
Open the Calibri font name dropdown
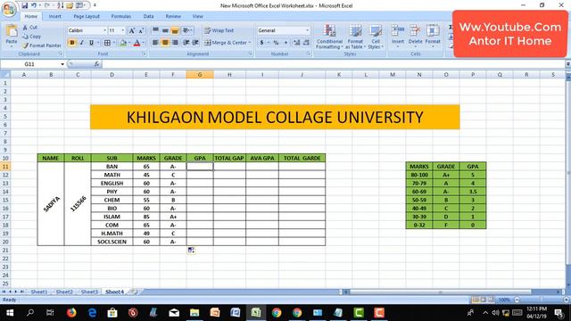(105, 30)
